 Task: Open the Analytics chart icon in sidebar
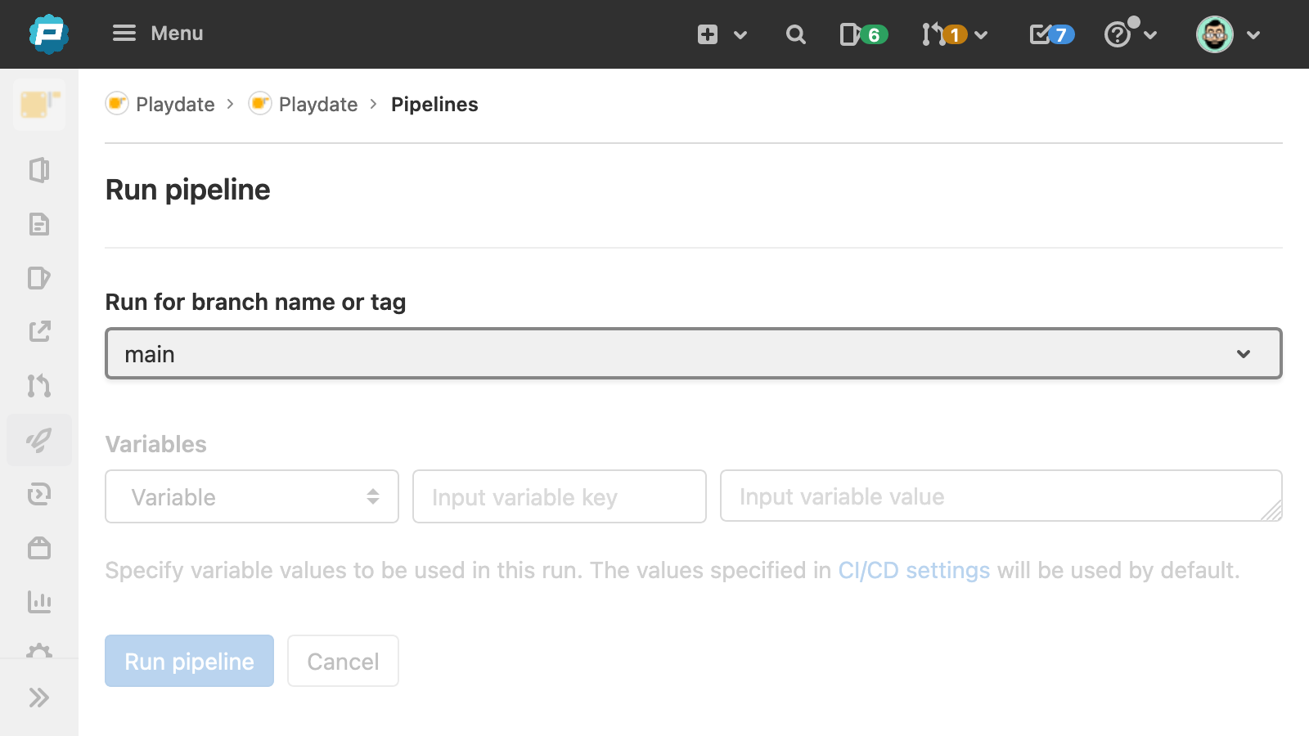tap(39, 602)
